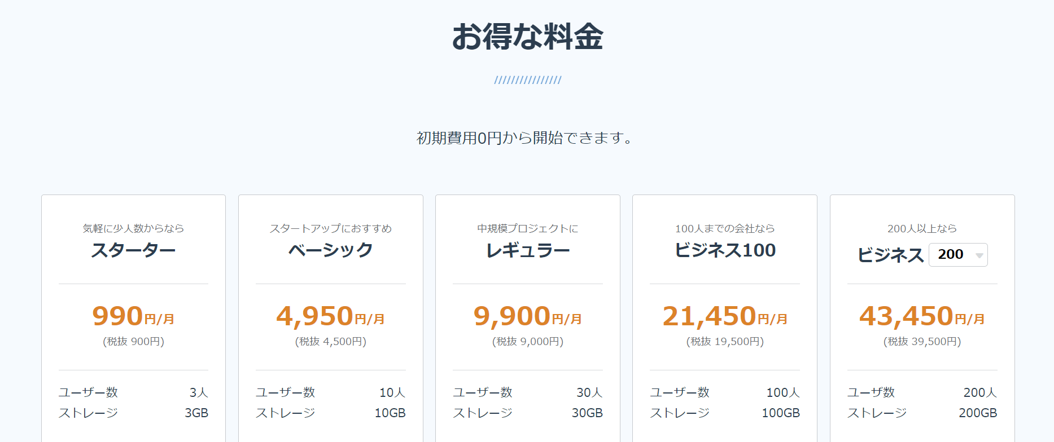Click the 初期費用0円から開始できます subtitle text
The image size is (1054, 442).
point(524,138)
